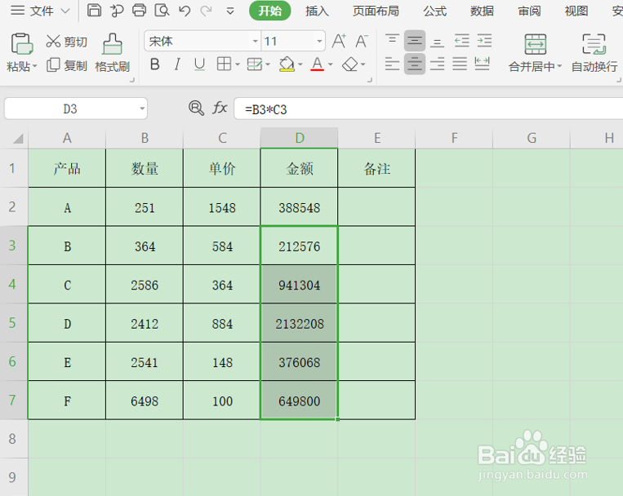
Task: Select the column A header
Action: tap(67, 138)
